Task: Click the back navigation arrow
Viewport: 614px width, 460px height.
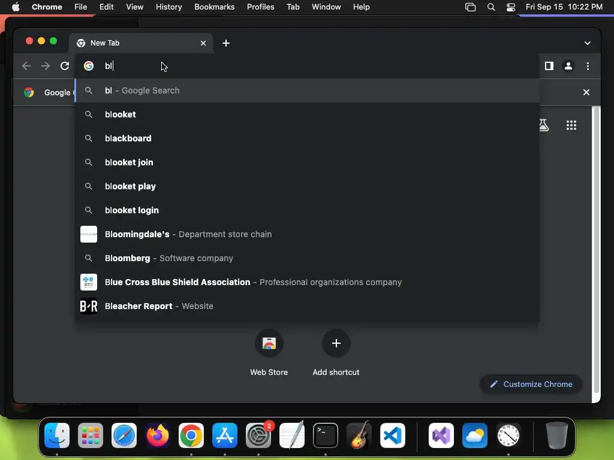Action: click(x=26, y=66)
